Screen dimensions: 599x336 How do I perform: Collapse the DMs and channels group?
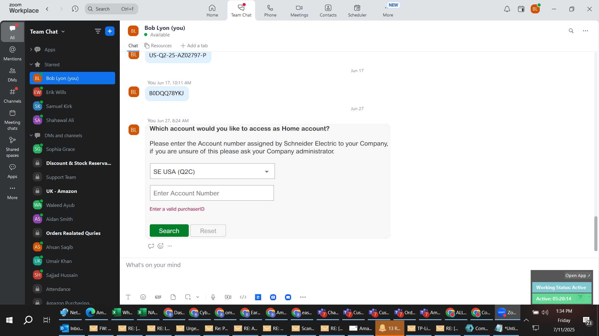click(31, 135)
